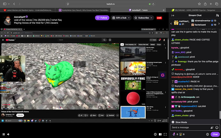Expand the Subscribe options dropdown

click(x=151, y=18)
